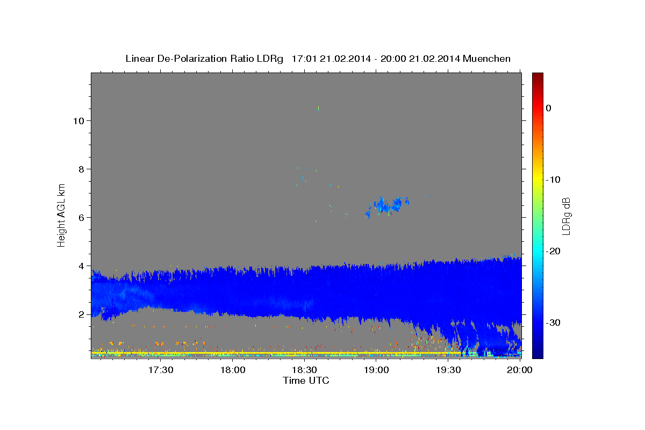
Task: Click the colorbar value '0'
Action: tap(548, 108)
